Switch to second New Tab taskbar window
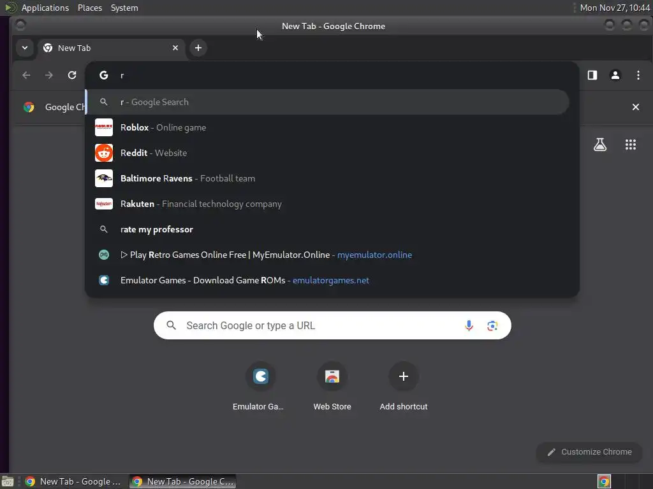The height and width of the screenshot is (489, 653). click(182, 481)
